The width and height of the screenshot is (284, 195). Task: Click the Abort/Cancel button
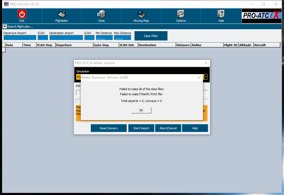pyautogui.click(x=168, y=128)
